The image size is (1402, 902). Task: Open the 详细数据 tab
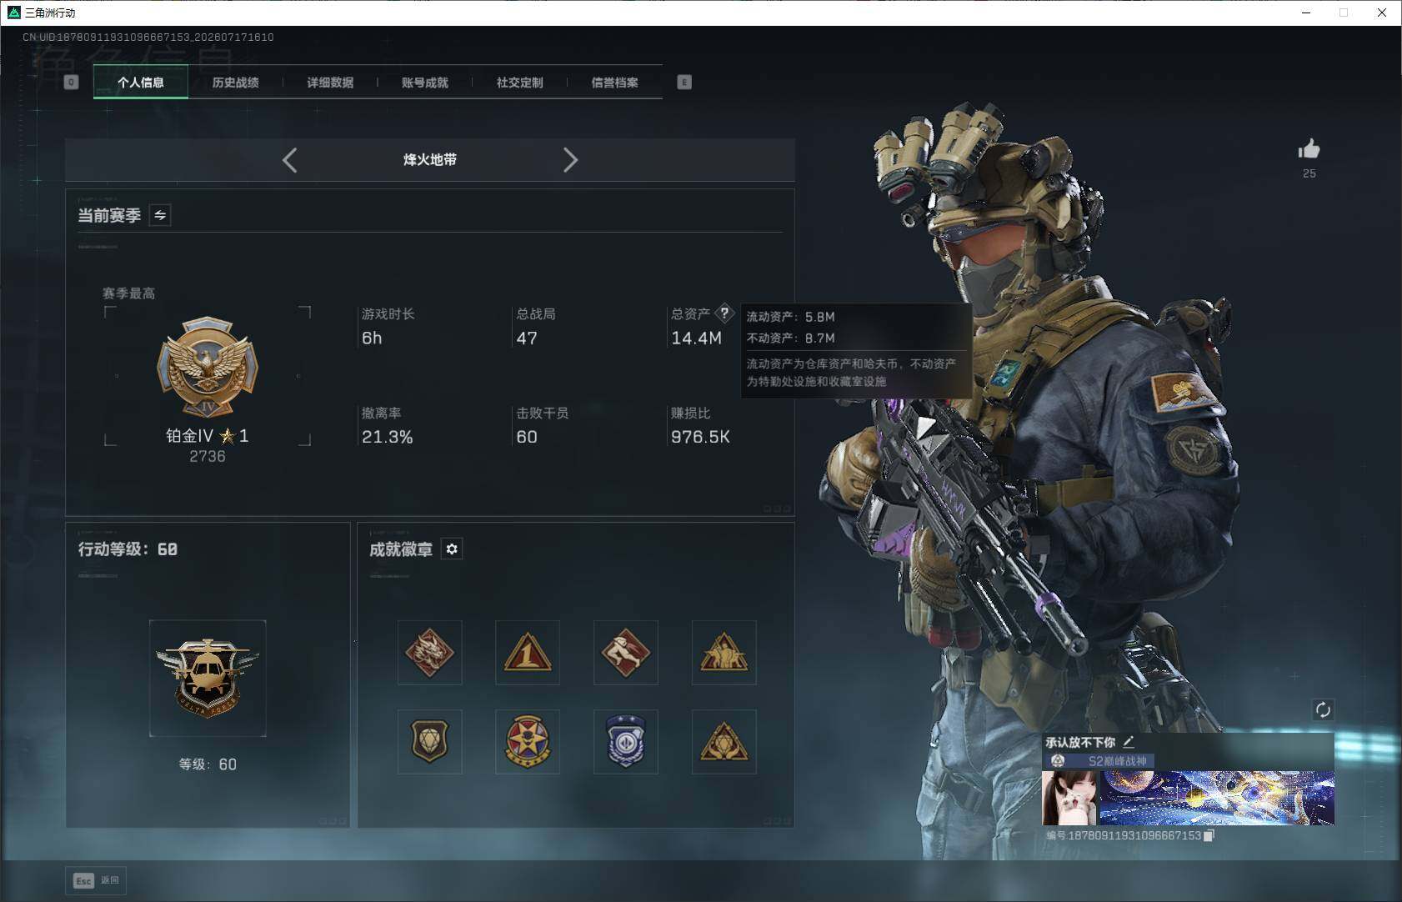coord(330,83)
